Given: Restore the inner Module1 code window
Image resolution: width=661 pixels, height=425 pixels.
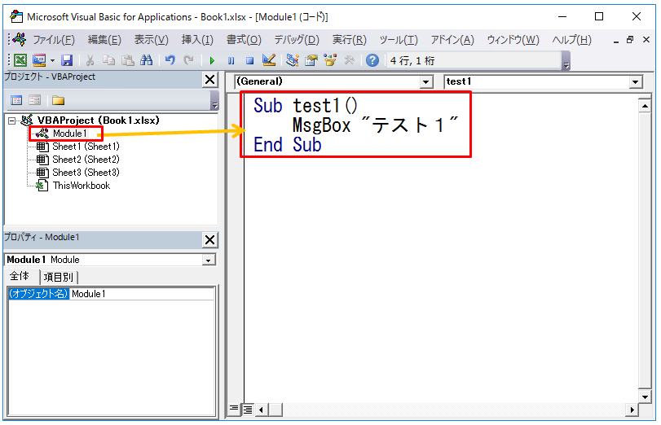Looking at the screenshot, I should [630, 40].
